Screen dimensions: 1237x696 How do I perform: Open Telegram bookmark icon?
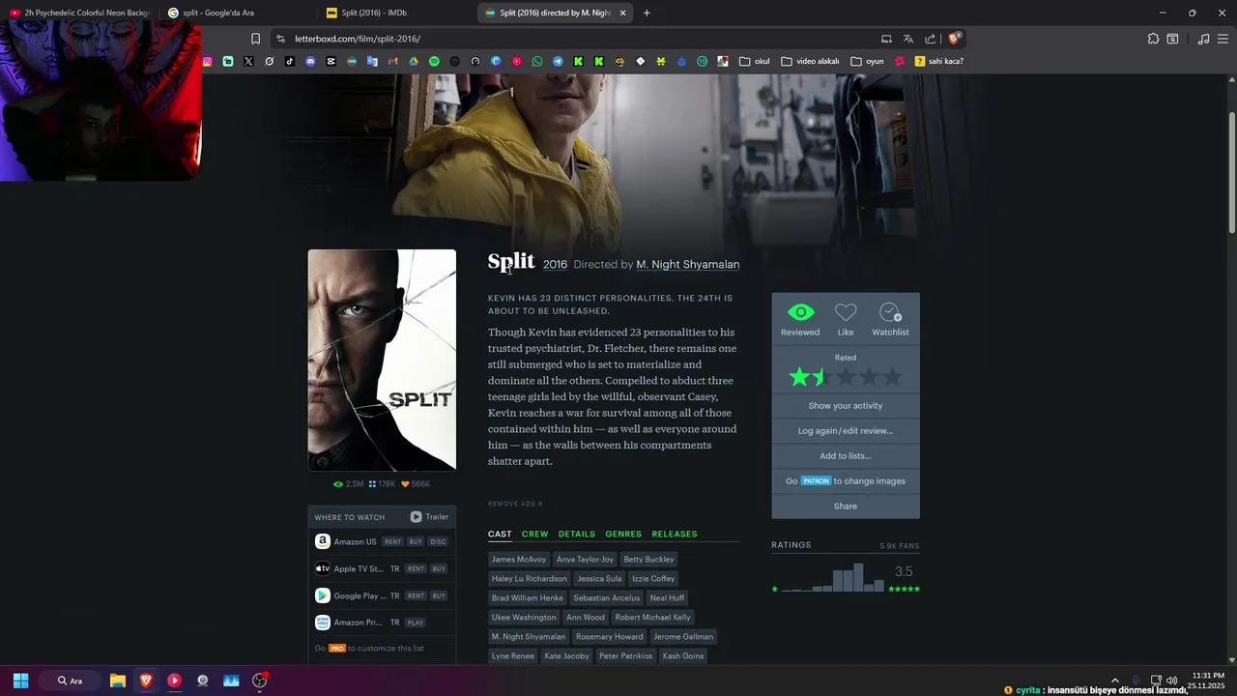click(558, 61)
